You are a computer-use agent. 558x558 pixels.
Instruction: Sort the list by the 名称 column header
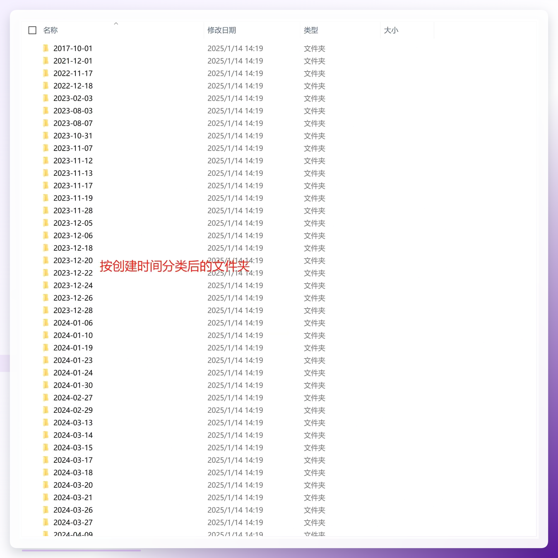(x=51, y=30)
